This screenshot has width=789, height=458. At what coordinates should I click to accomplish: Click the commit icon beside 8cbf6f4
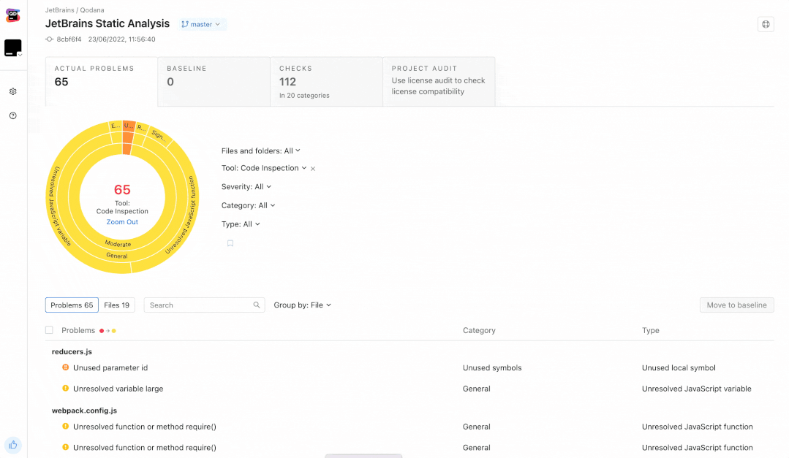click(x=49, y=39)
